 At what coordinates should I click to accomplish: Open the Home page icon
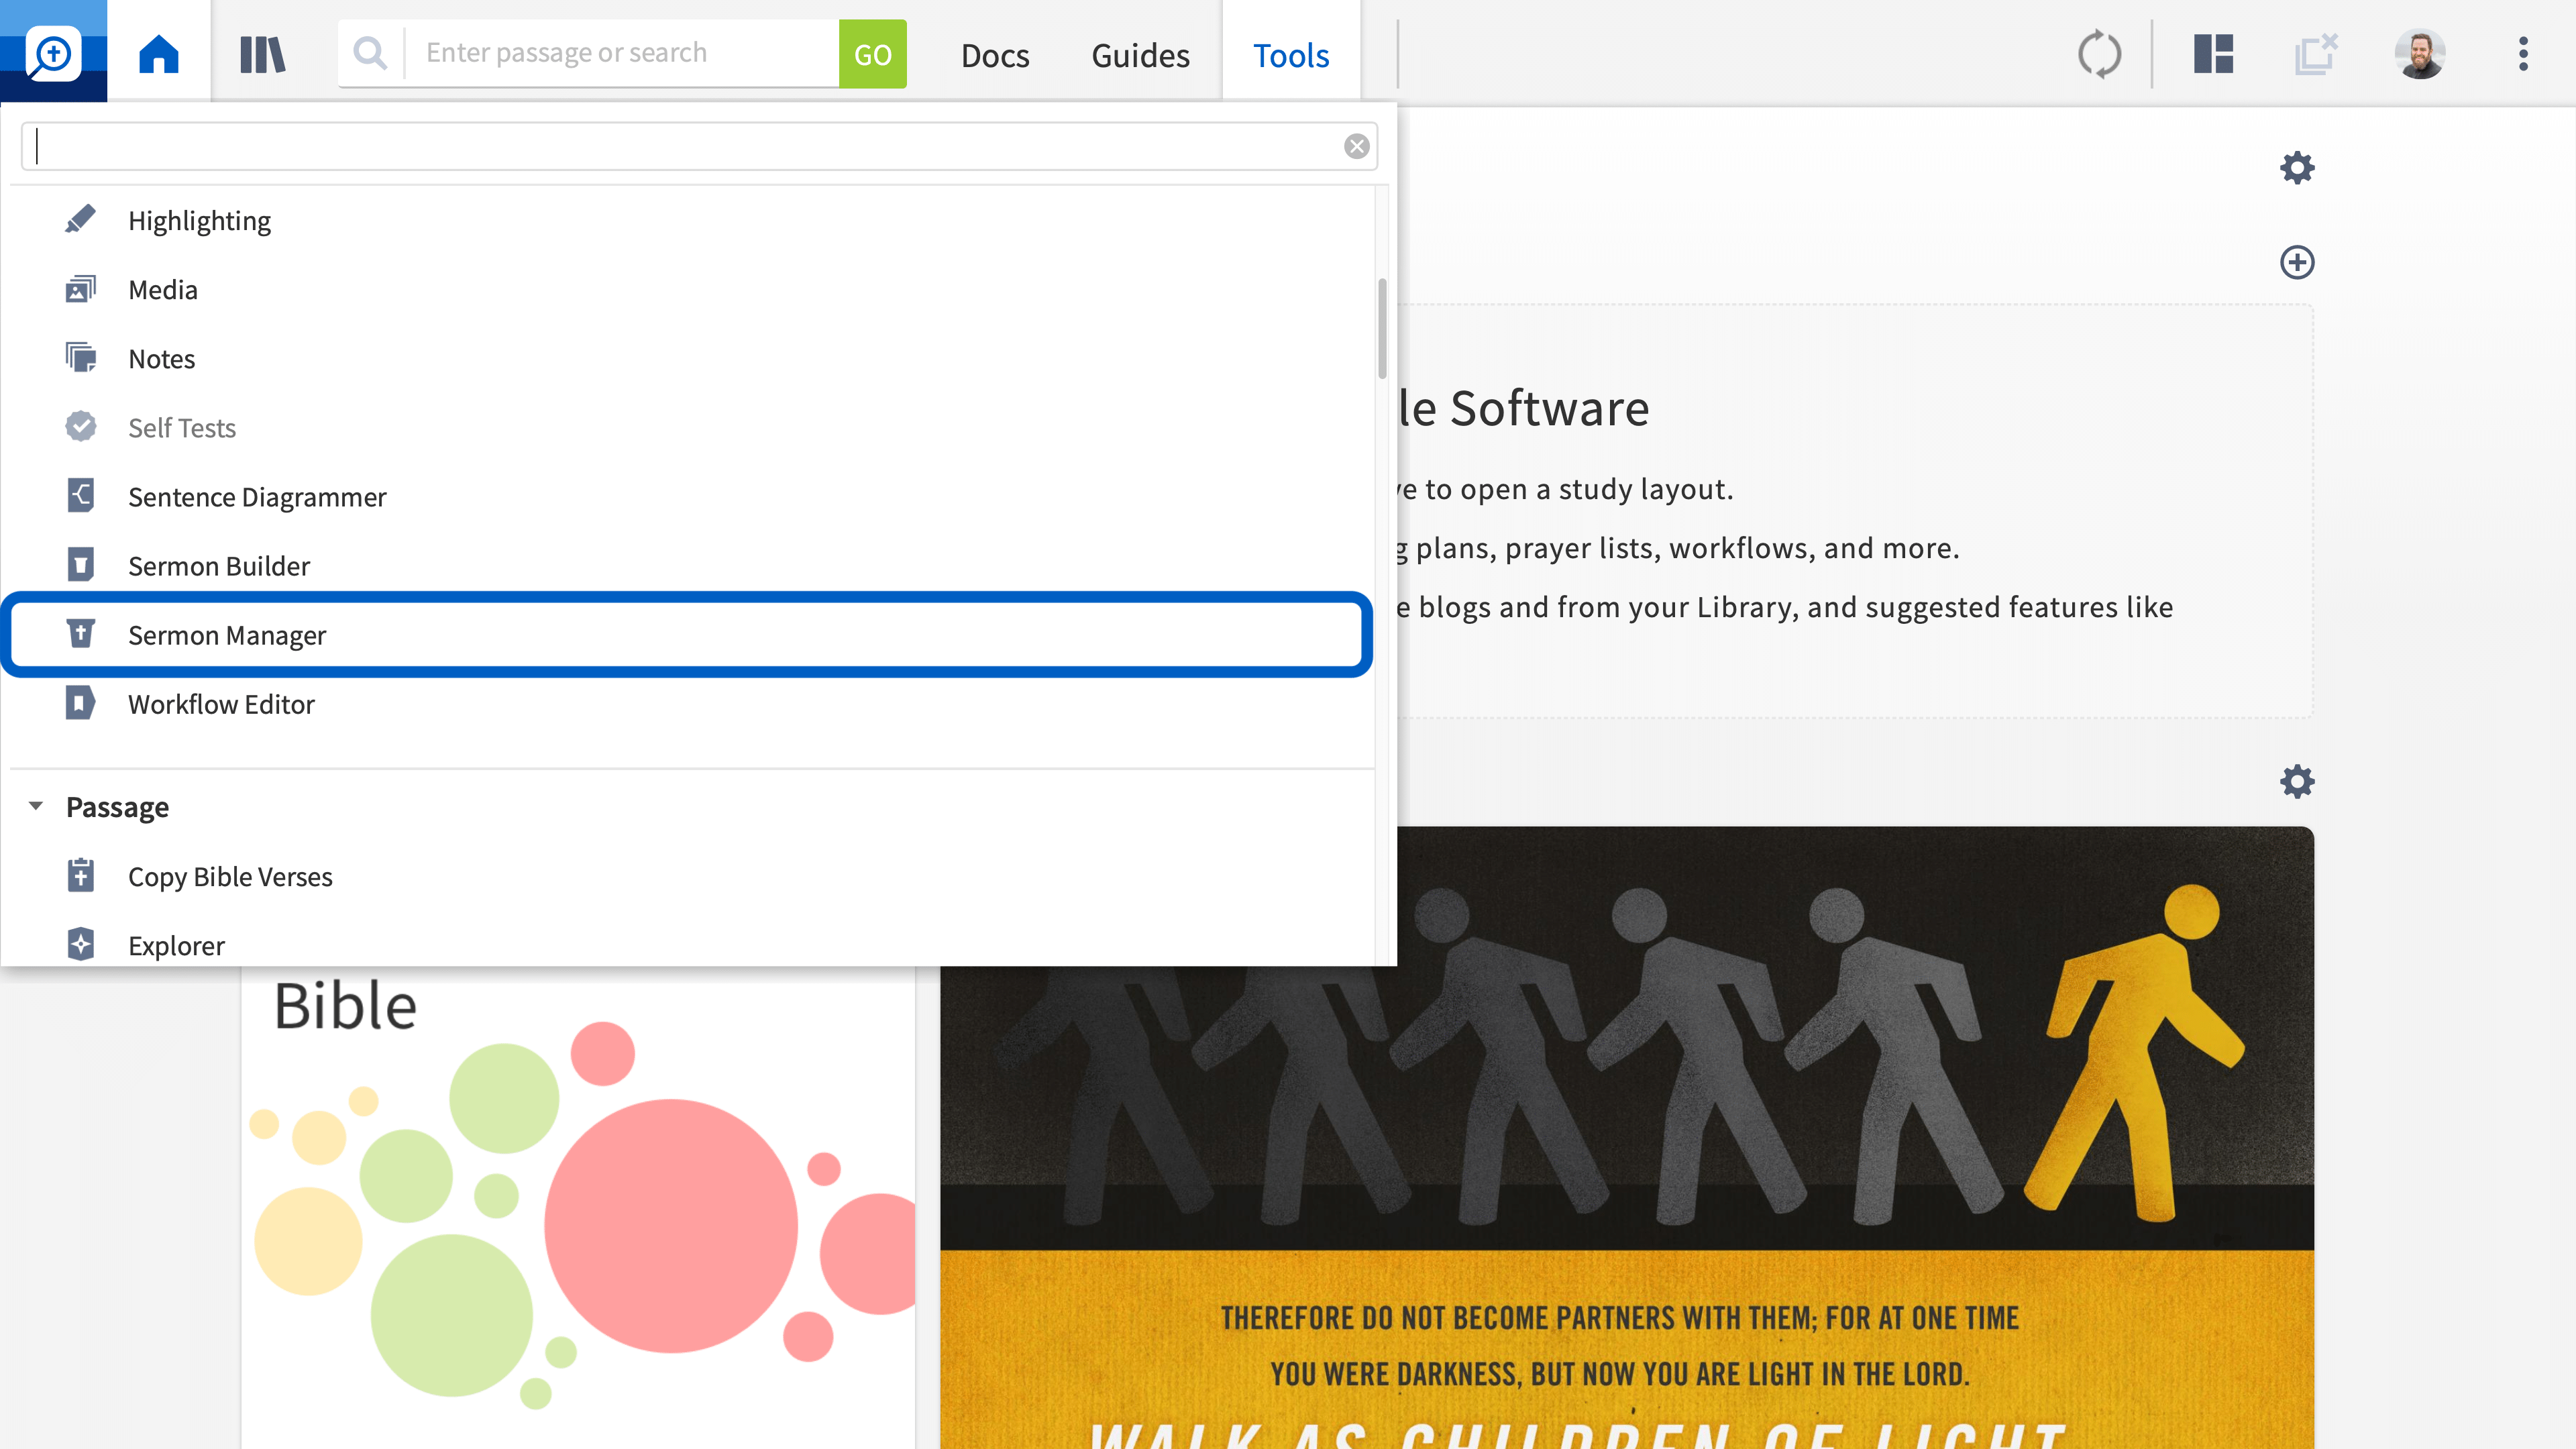point(158,54)
